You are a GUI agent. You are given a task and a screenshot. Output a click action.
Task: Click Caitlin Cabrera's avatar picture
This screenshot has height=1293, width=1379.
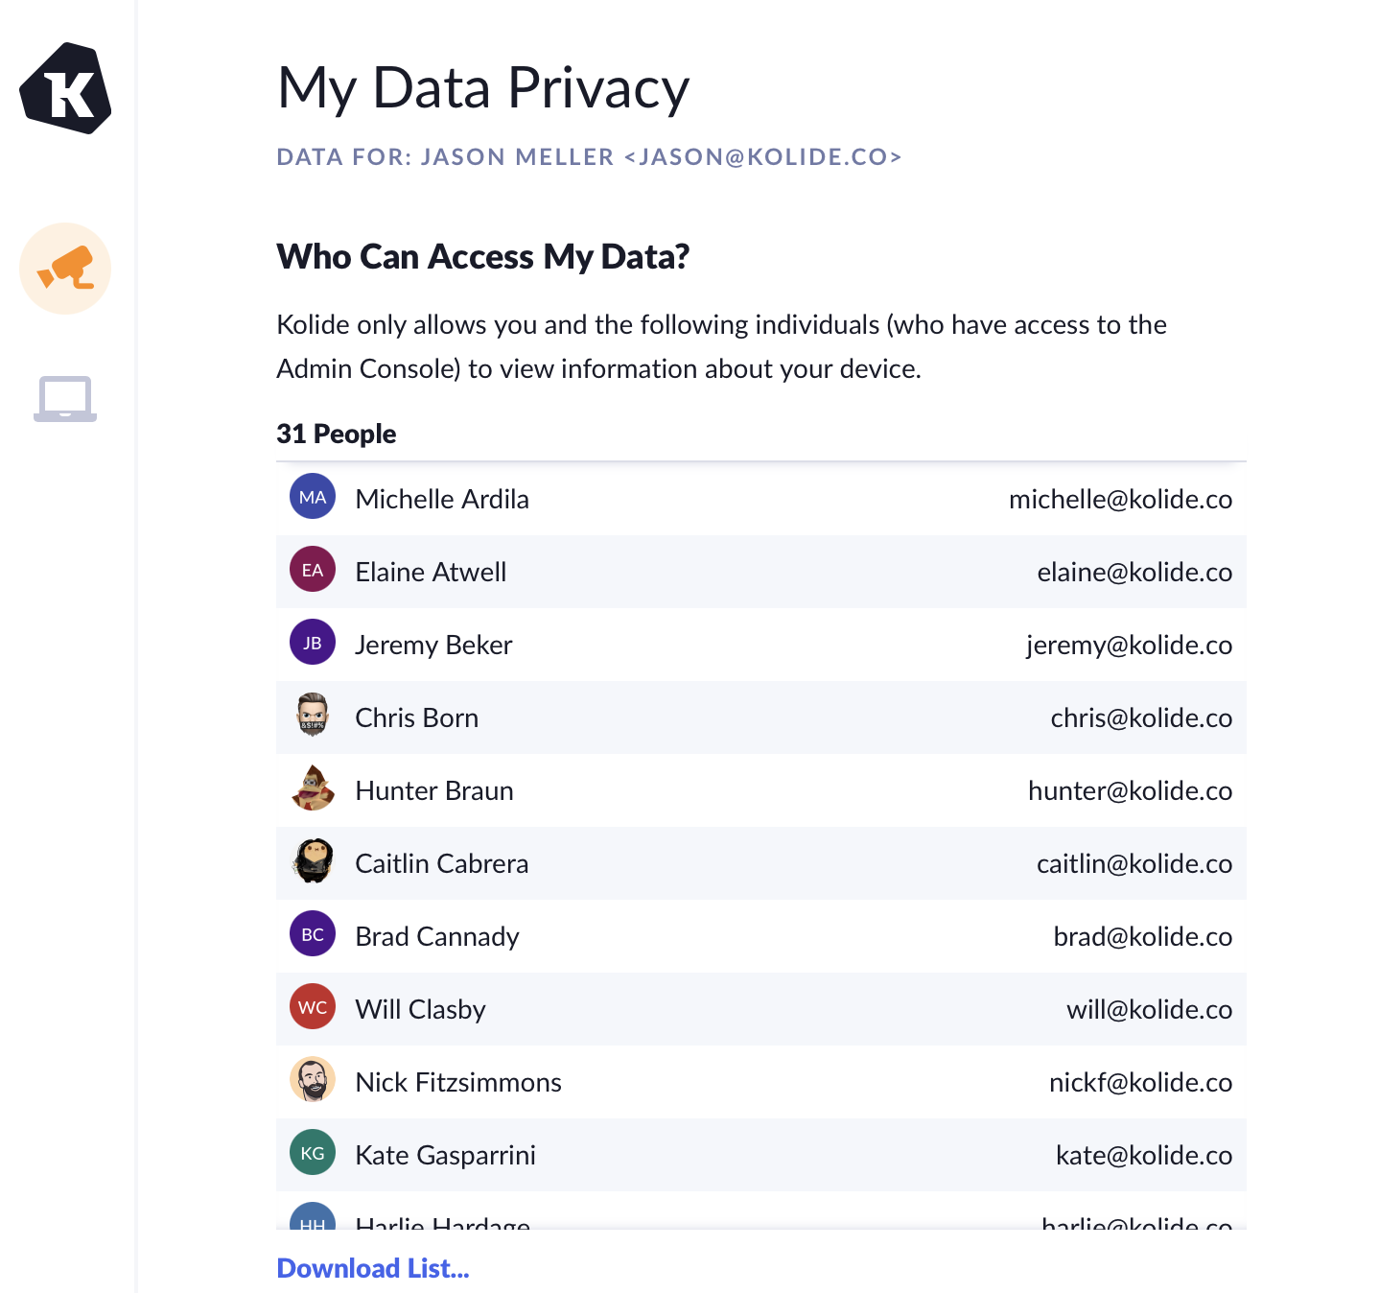click(313, 861)
